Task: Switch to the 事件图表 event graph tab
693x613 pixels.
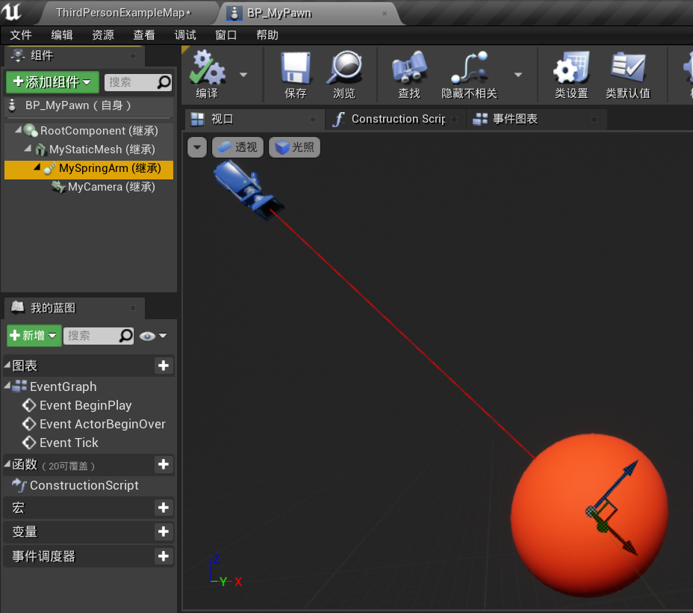Action: (x=535, y=119)
